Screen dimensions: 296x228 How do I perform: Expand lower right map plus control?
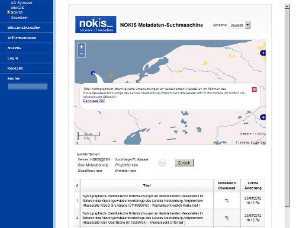(263, 117)
